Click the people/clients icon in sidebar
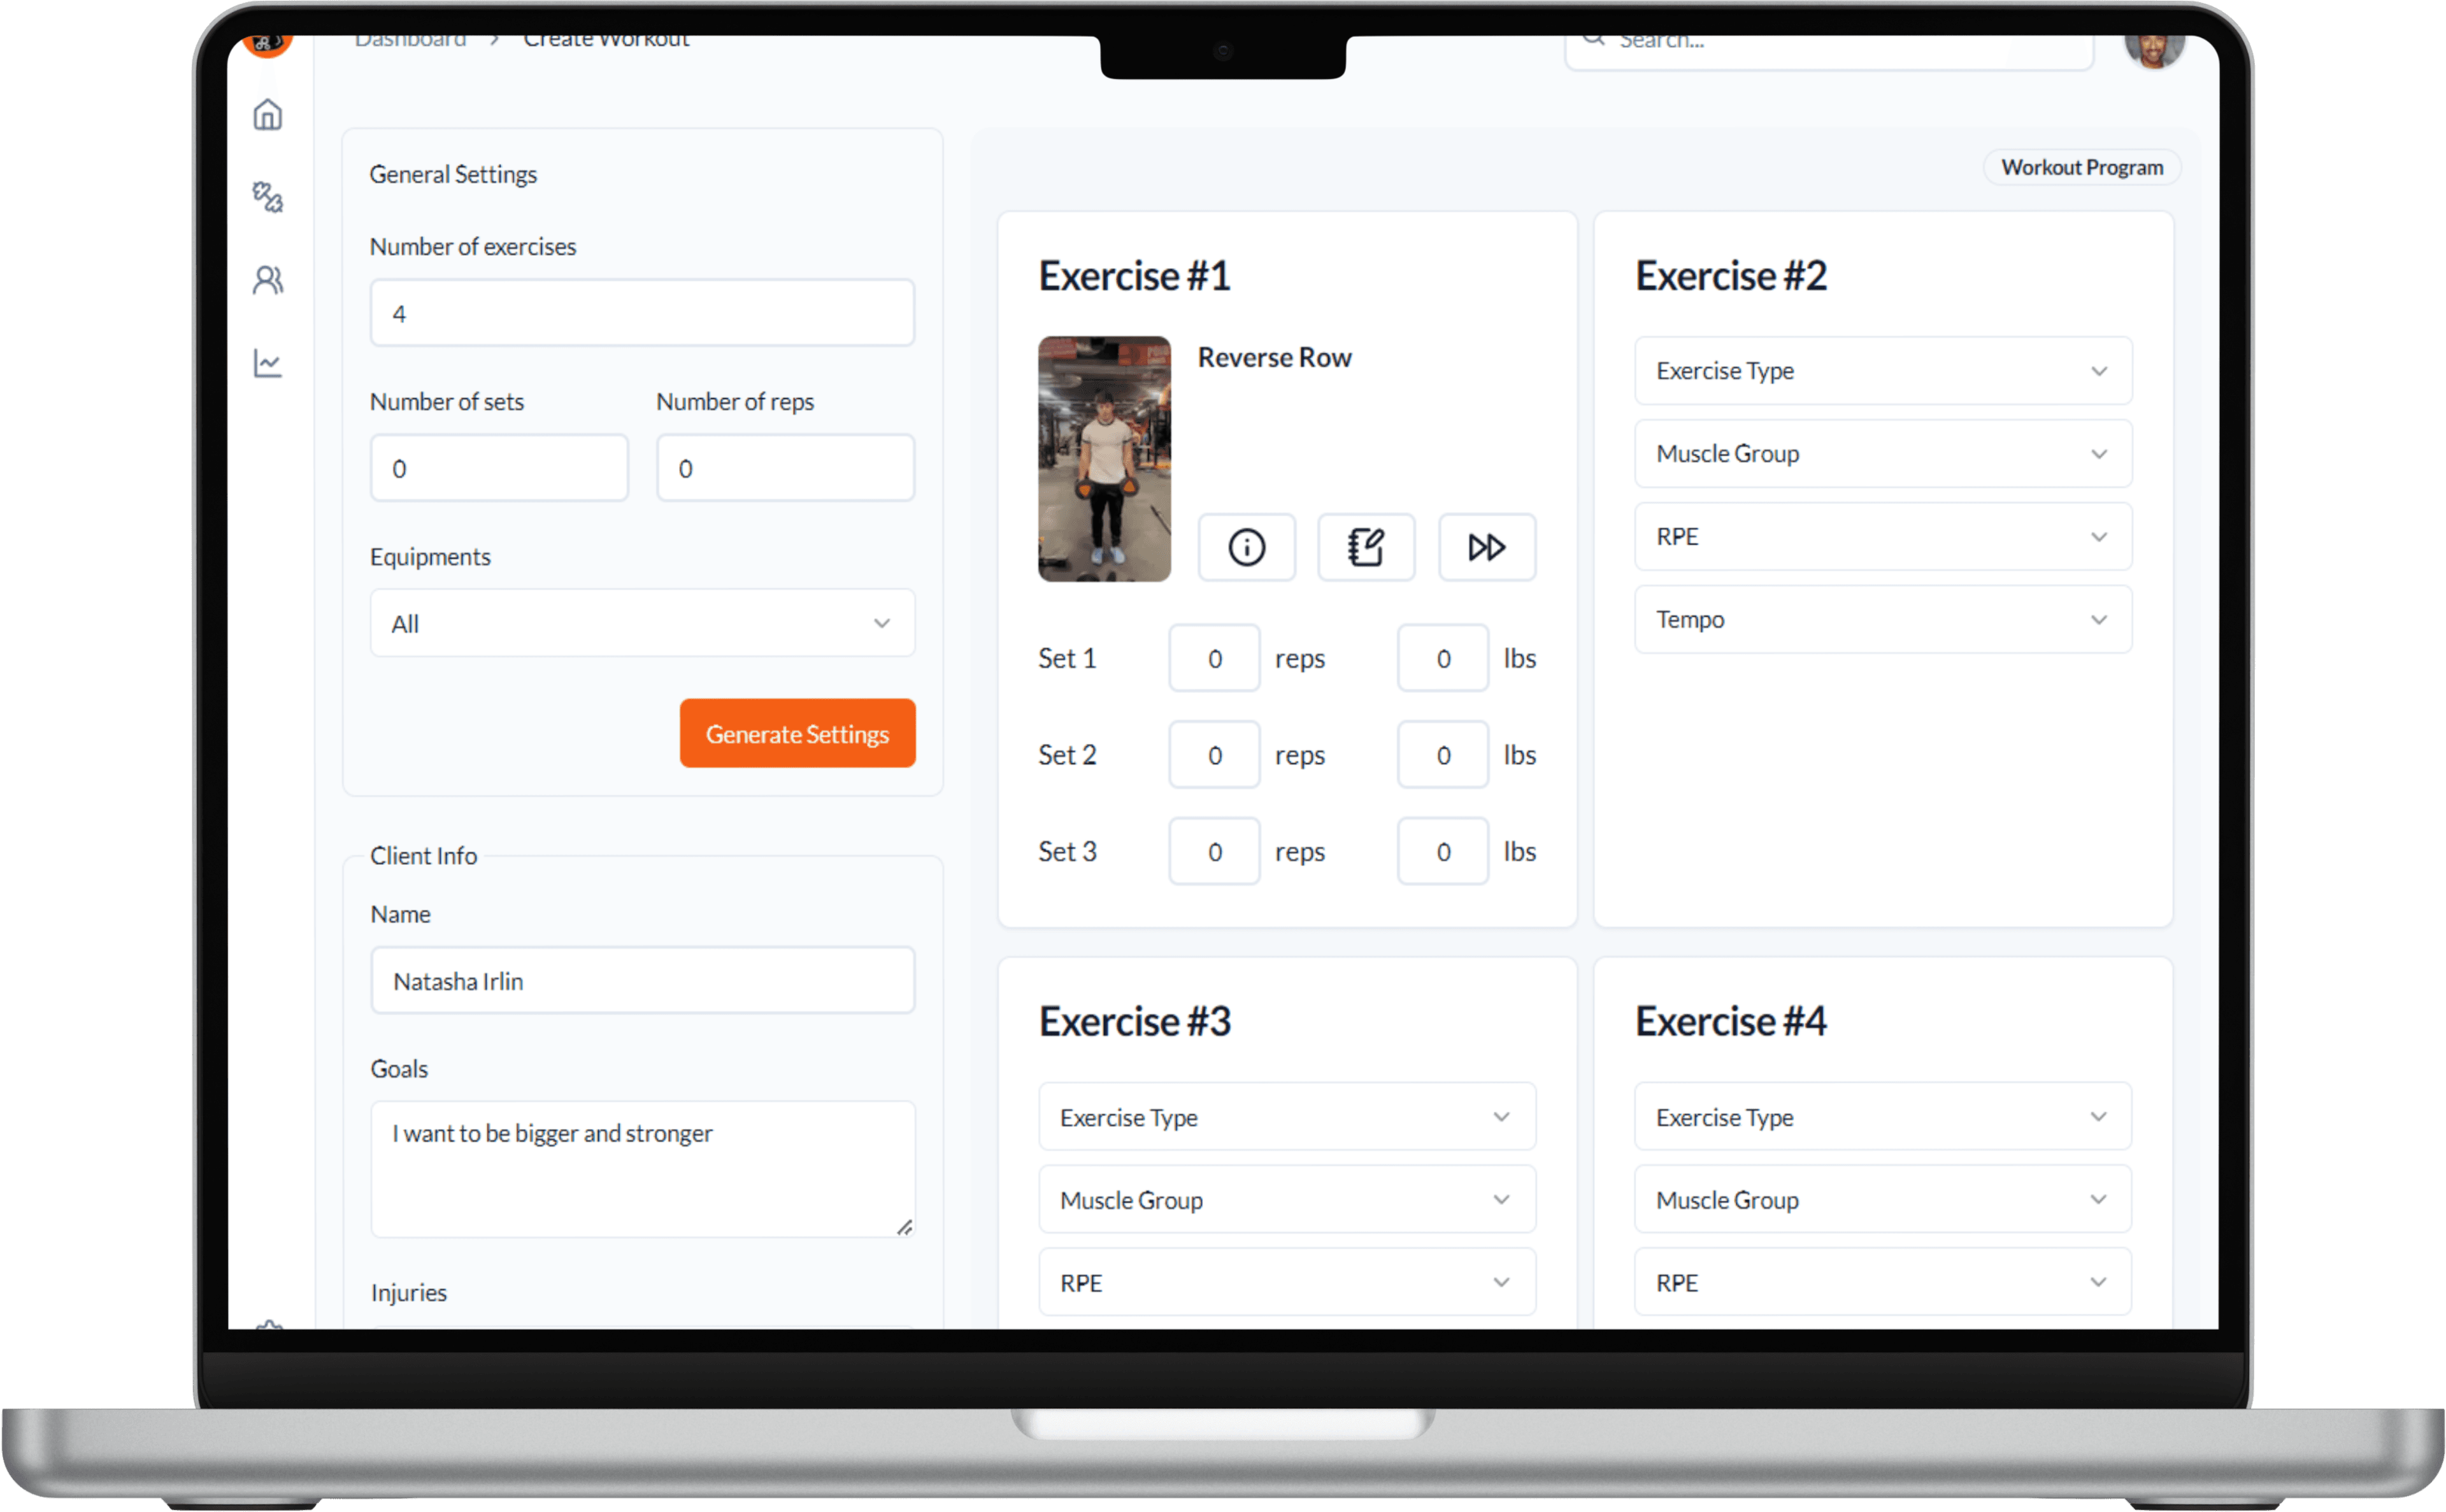2446x1512 pixels. tap(268, 280)
